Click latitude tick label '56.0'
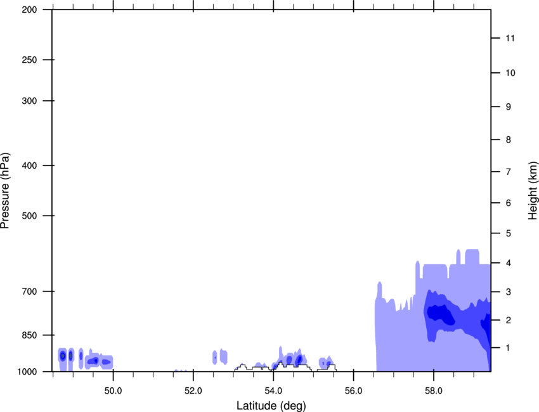This screenshot has width=539, height=412. (x=353, y=391)
